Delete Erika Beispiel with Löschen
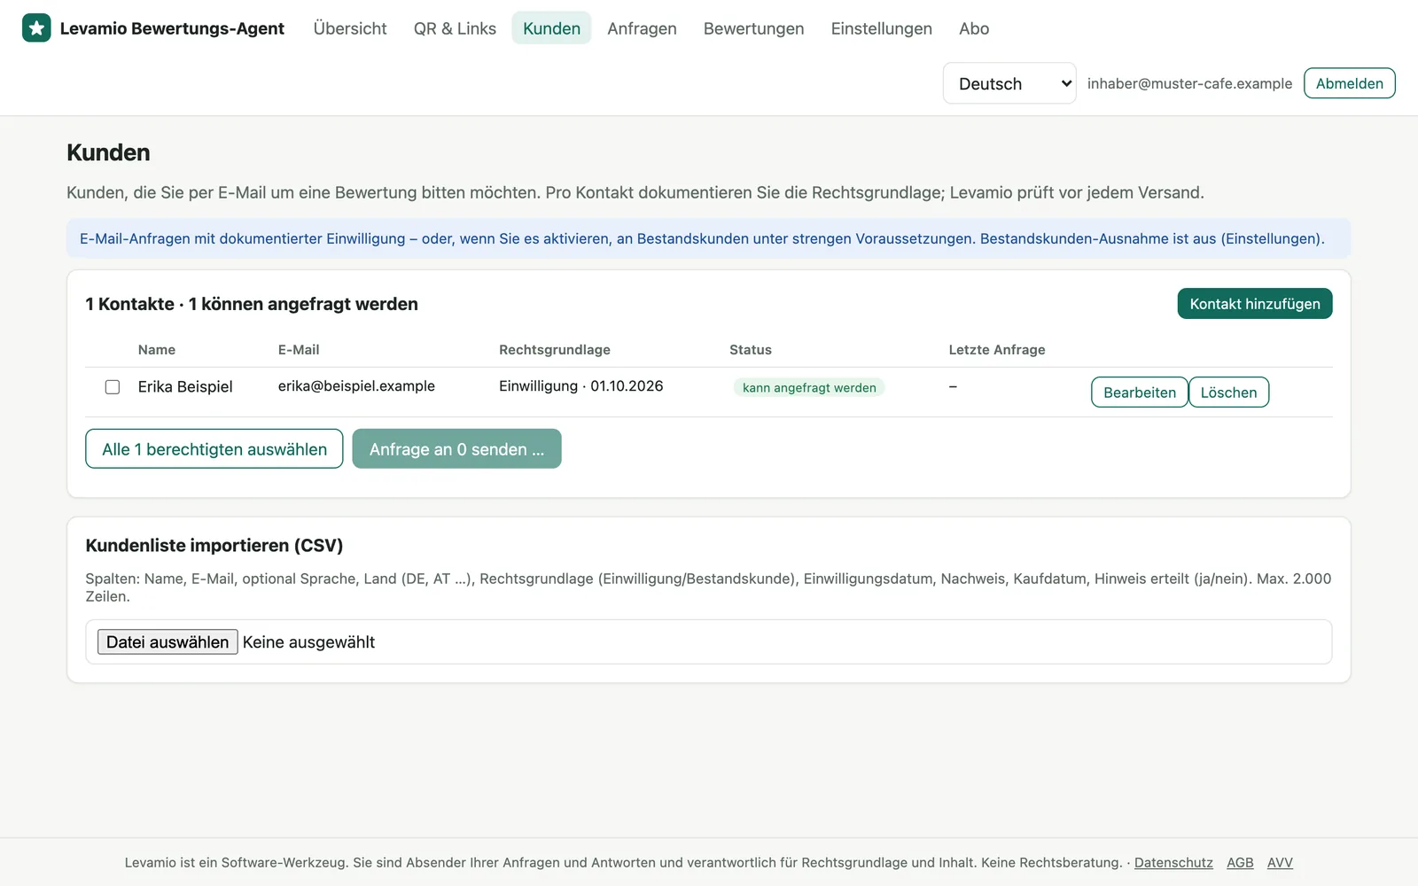Viewport: 1418px width, 886px height. 1228,392
